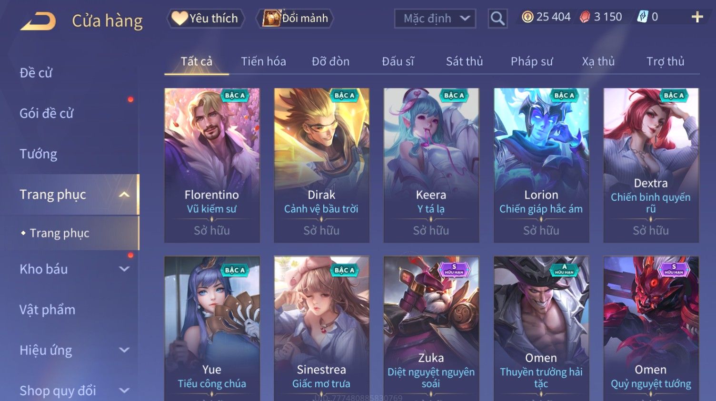
Task: Expand the Hiệu ứng sidebar section
Action: 124,350
